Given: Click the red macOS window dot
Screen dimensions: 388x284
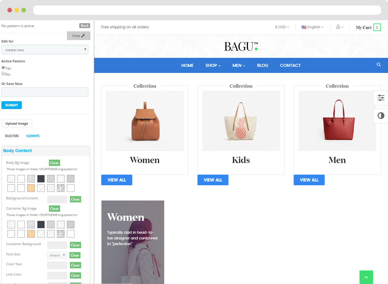Looking at the screenshot, I should click(x=10, y=10).
